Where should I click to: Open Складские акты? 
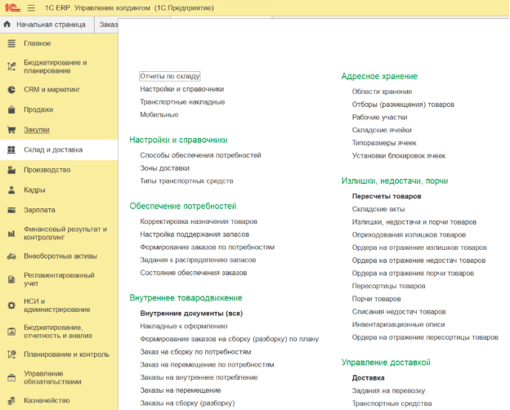tap(378, 209)
